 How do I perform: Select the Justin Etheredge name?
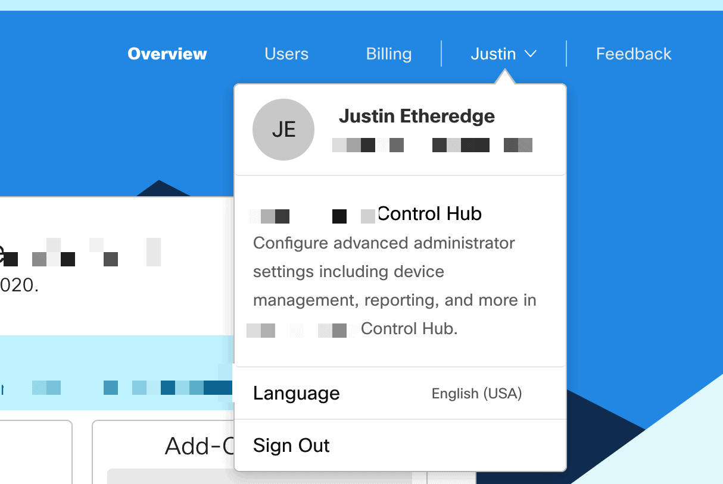[417, 116]
